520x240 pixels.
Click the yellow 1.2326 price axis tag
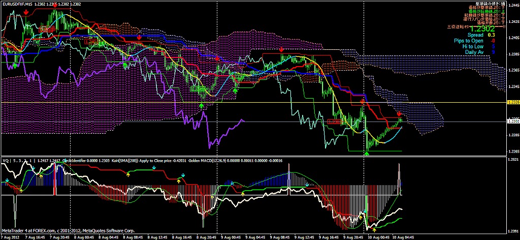[512, 102]
